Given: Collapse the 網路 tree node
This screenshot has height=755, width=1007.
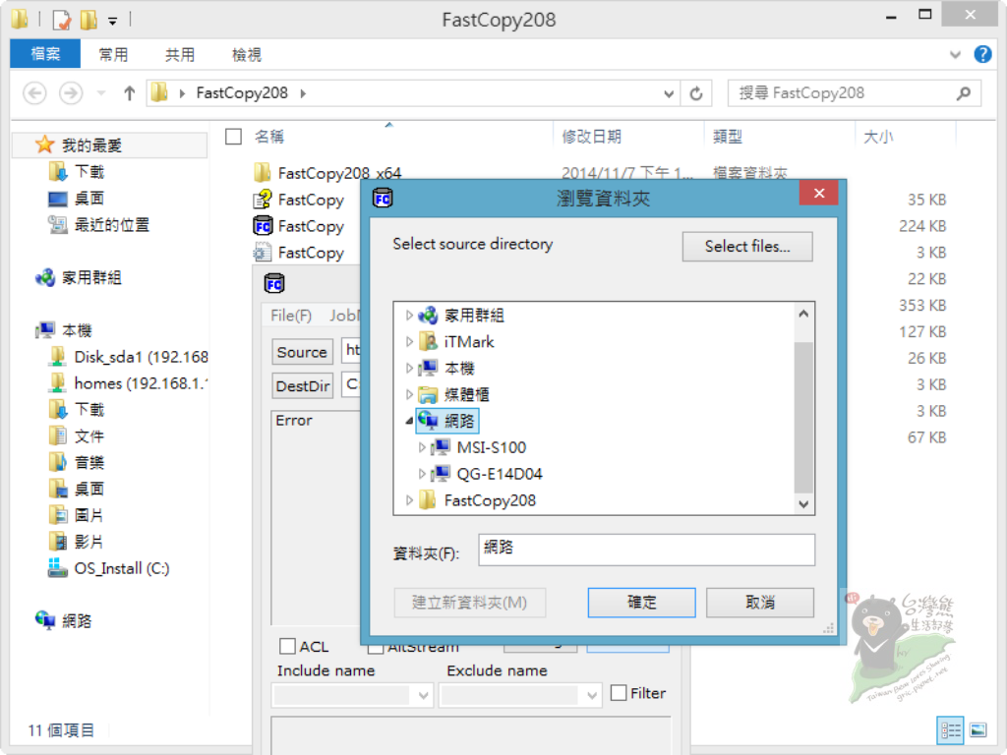Looking at the screenshot, I should point(409,421).
